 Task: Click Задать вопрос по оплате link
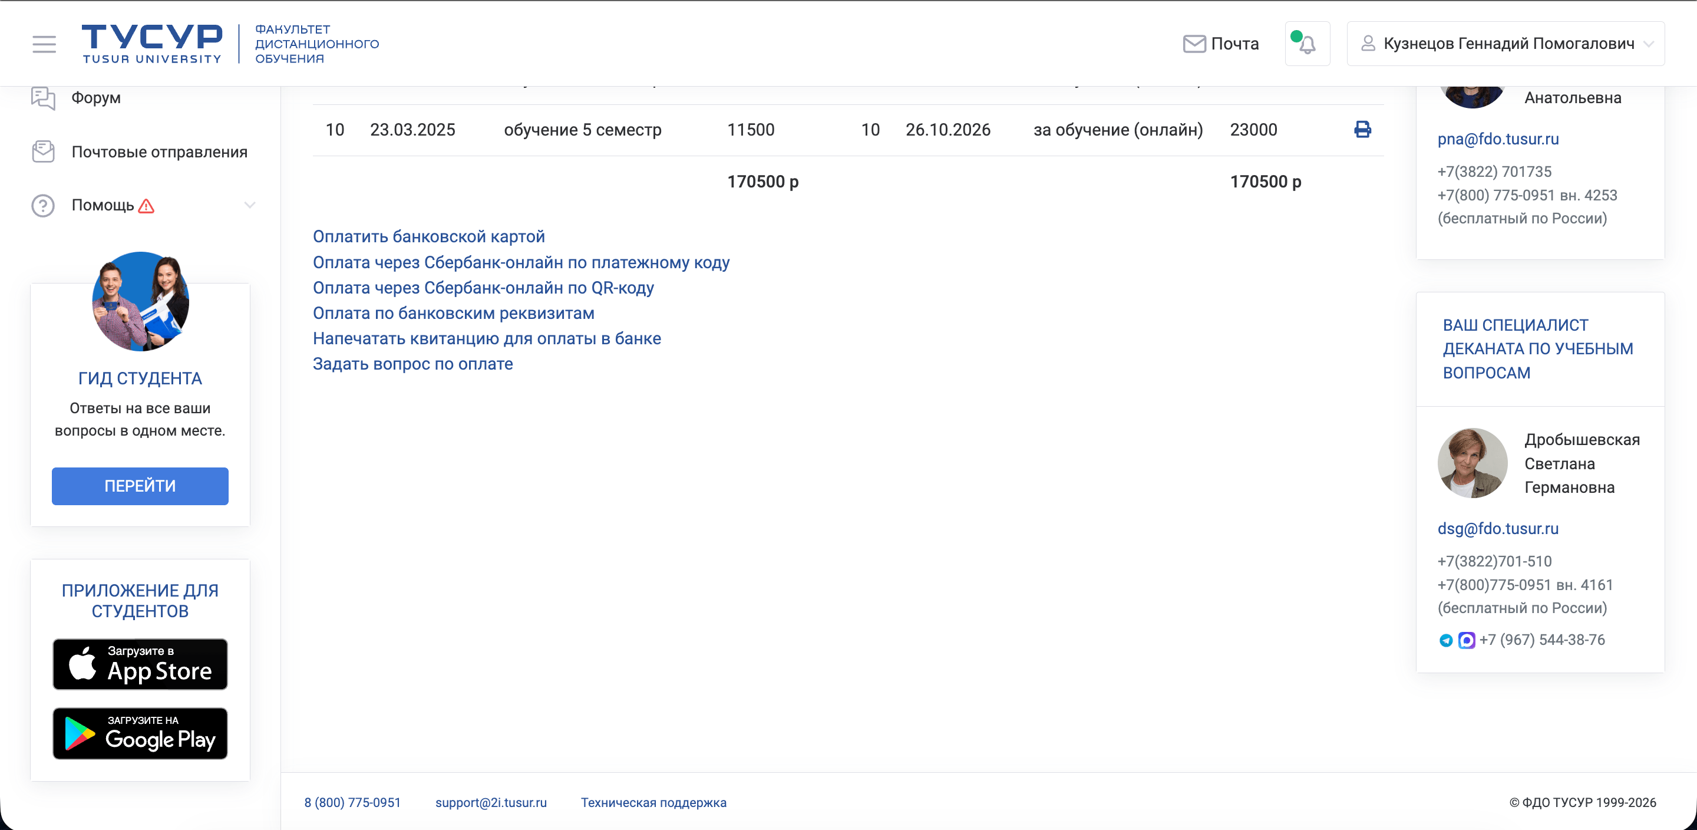pos(413,364)
